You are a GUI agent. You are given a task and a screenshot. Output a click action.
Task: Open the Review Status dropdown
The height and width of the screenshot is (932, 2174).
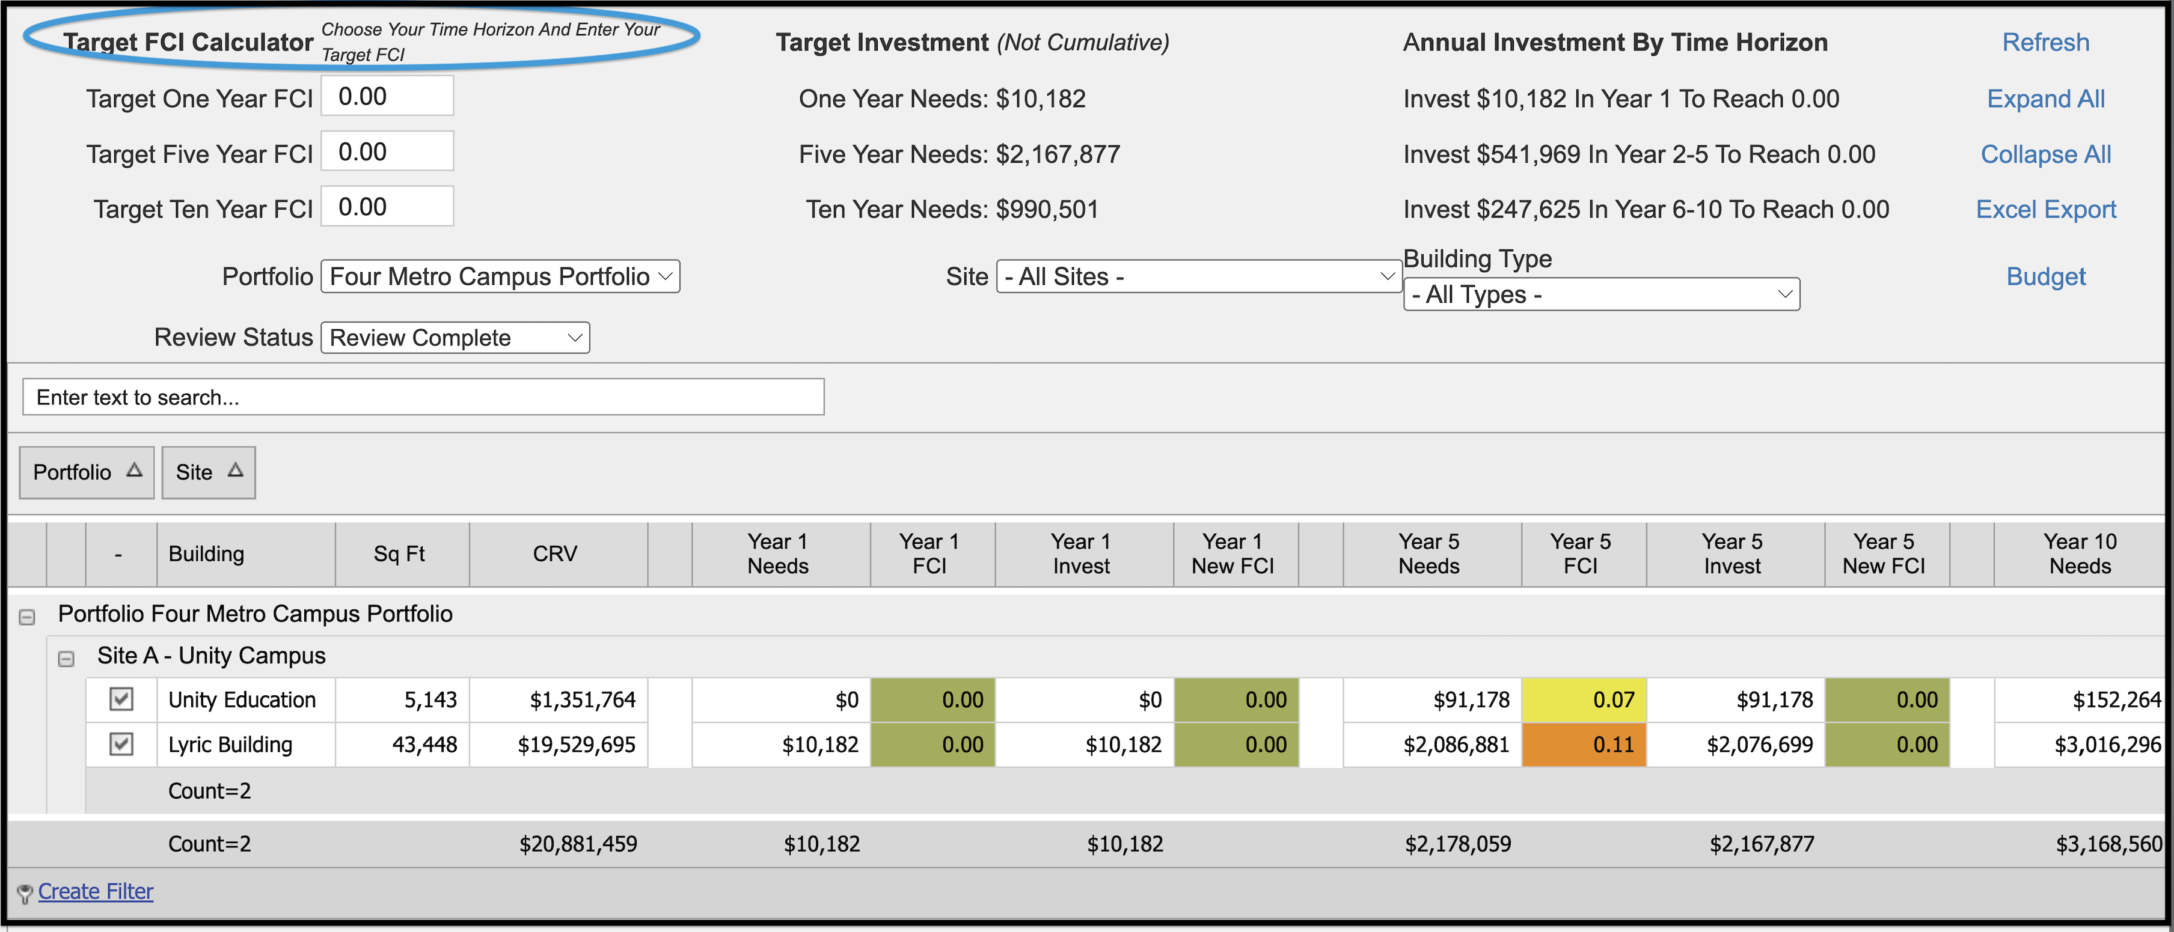point(455,337)
